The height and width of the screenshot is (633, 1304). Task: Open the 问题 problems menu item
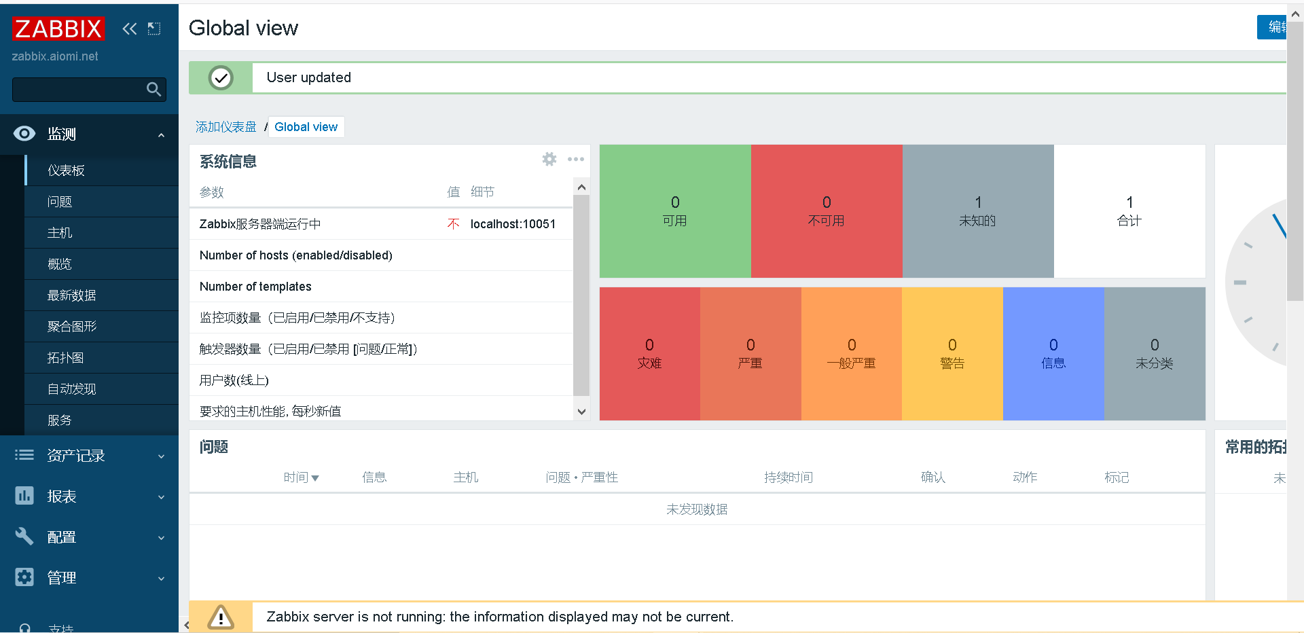click(x=60, y=202)
